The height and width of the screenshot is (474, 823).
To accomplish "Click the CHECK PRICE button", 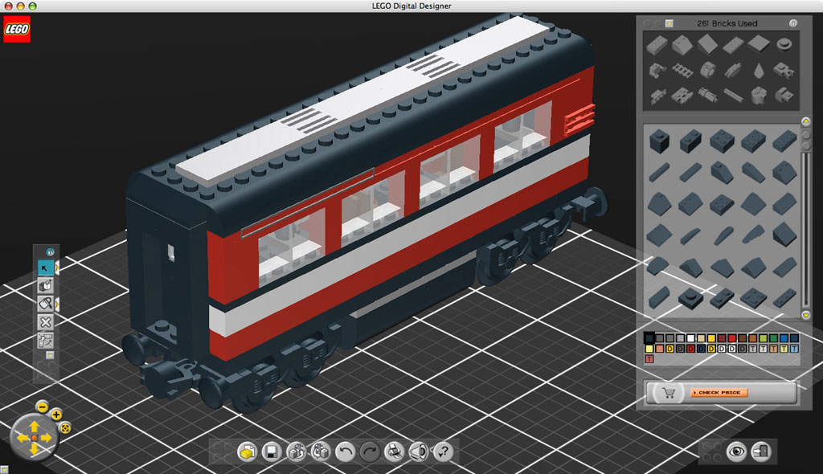I will tap(719, 393).
